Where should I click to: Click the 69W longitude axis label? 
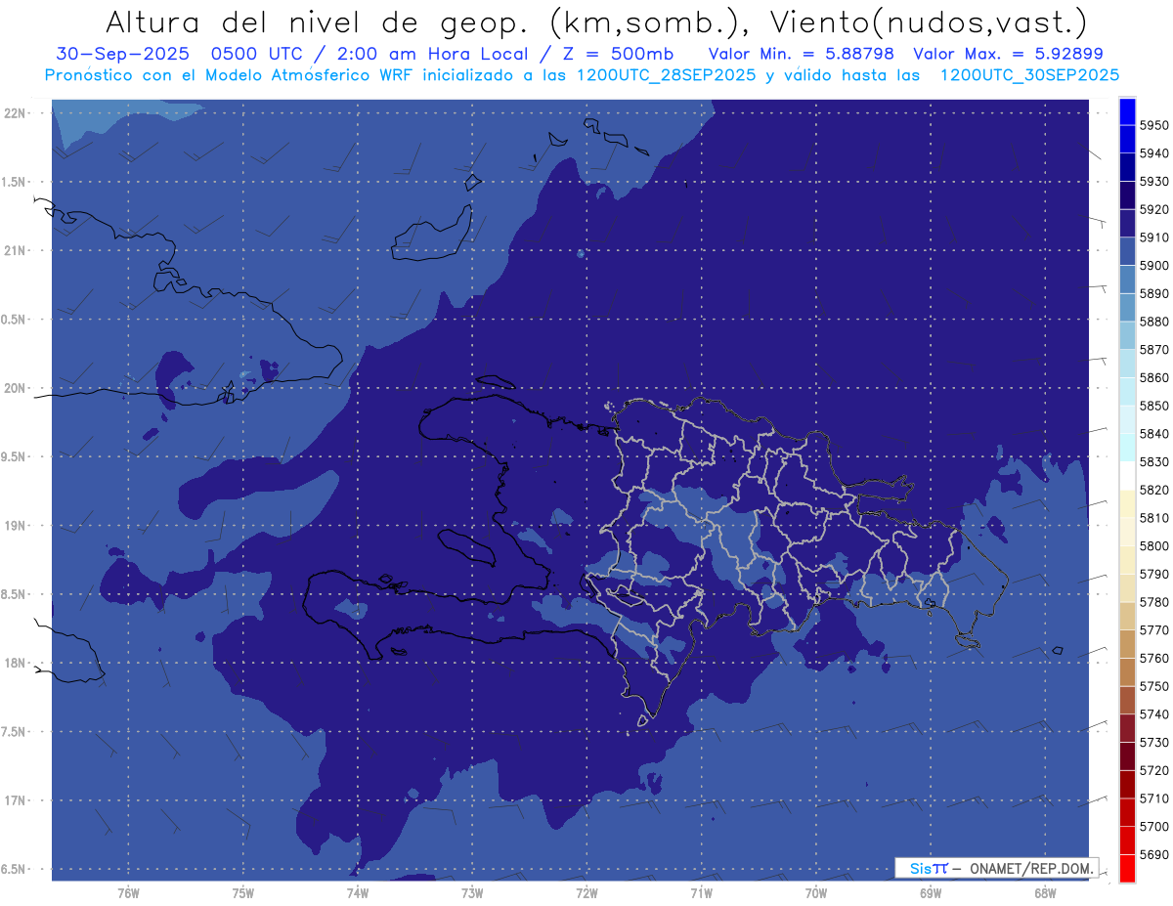[930, 892]
